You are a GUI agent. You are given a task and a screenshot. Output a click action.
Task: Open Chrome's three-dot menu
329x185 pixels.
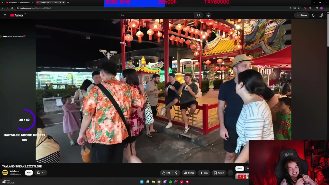tap(326, 8)
